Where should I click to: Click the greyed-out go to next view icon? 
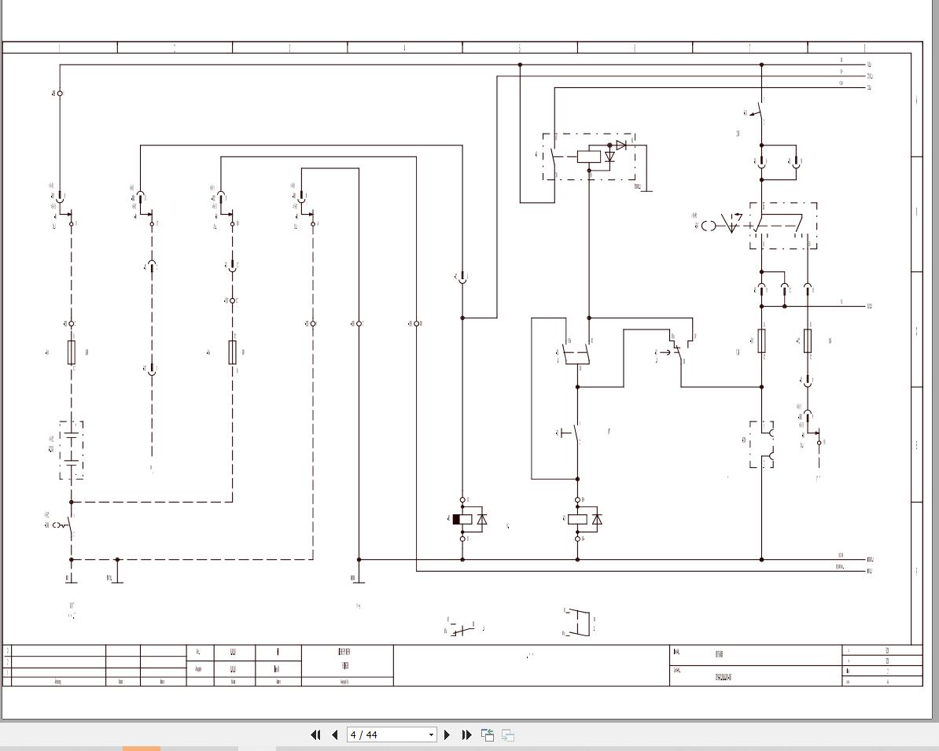508,734
